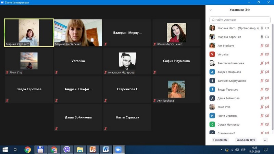Unmute Ann Noskova in participants list
This screenshot has width=274, height=154.
(262, 46)
